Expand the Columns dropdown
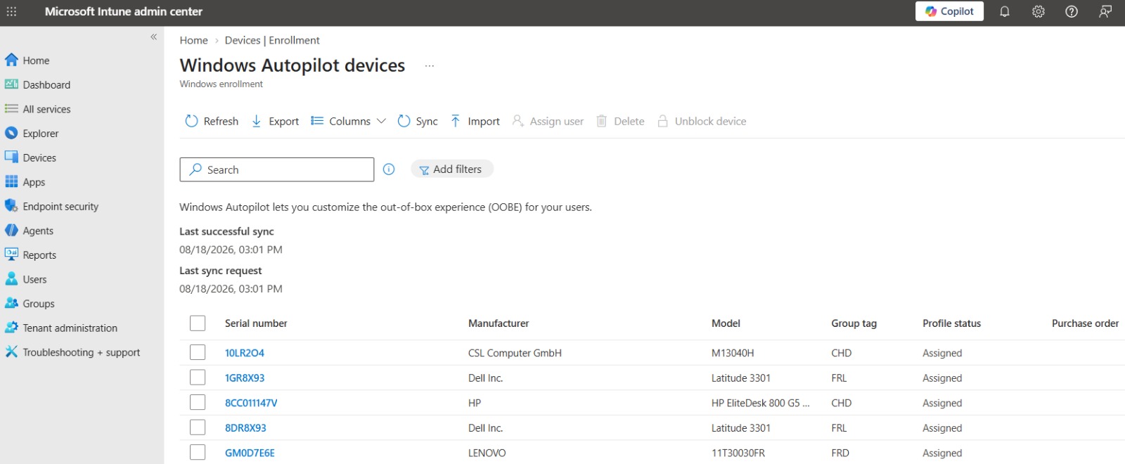Screen dimensions: 1125x464 (348, 121)
